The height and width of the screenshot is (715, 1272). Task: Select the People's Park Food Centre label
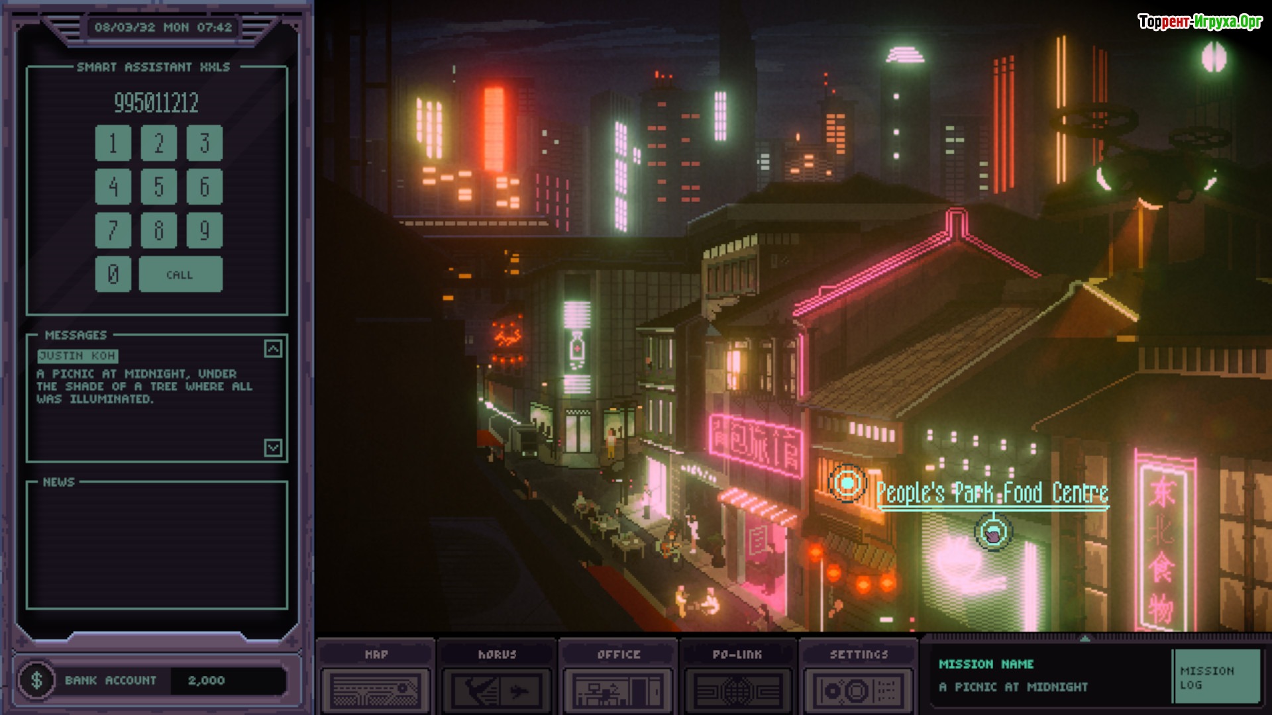coord(992,493)
